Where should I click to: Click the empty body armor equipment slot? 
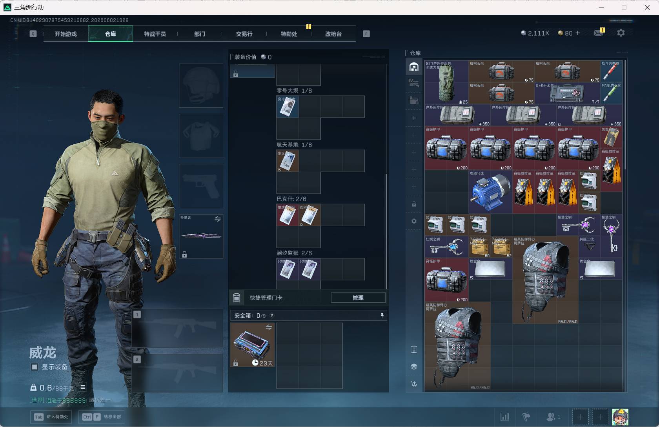pyautogui.click(x=201, y=136)
